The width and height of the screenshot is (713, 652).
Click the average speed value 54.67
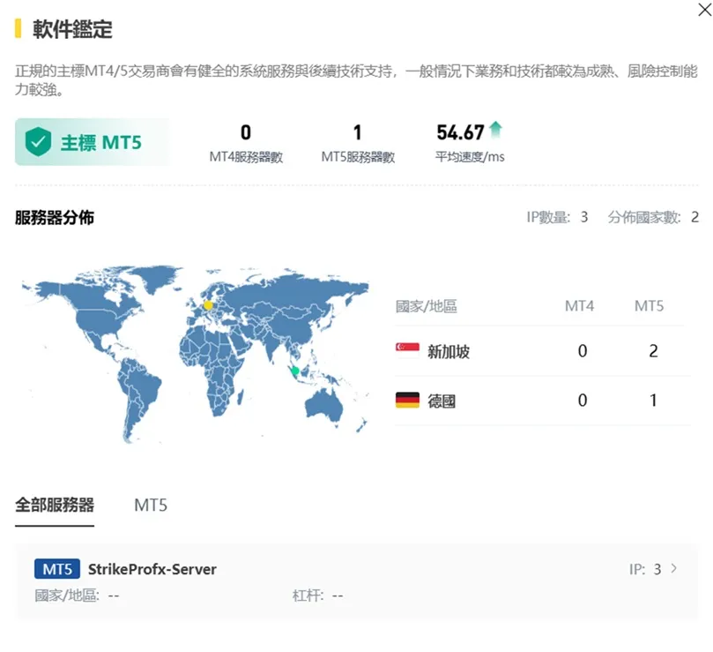click(460, 132)
